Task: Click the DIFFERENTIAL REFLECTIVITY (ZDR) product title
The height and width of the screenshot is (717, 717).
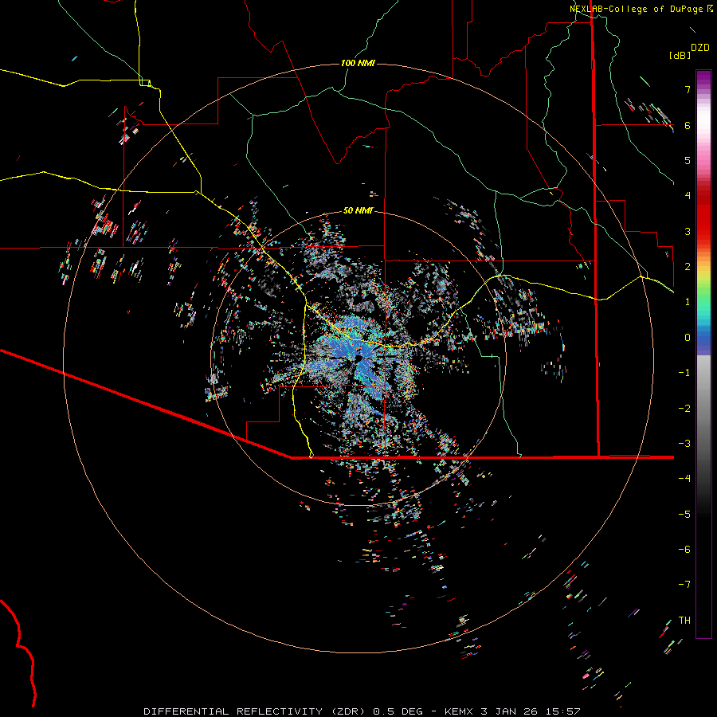Action: tap(256, 711)
